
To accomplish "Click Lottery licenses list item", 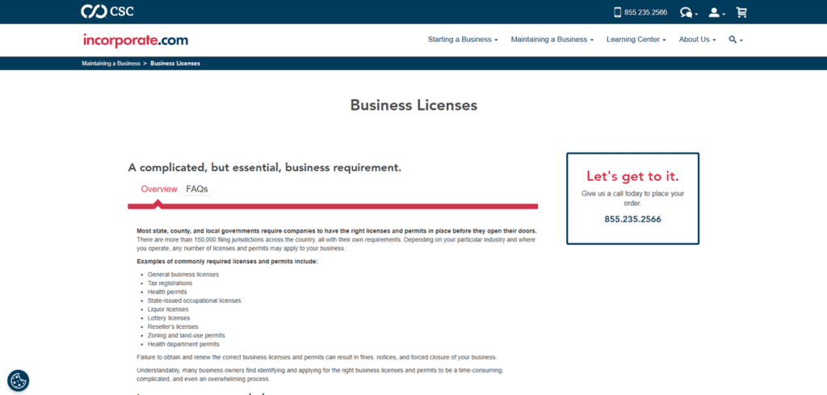I will coord(169,318).
